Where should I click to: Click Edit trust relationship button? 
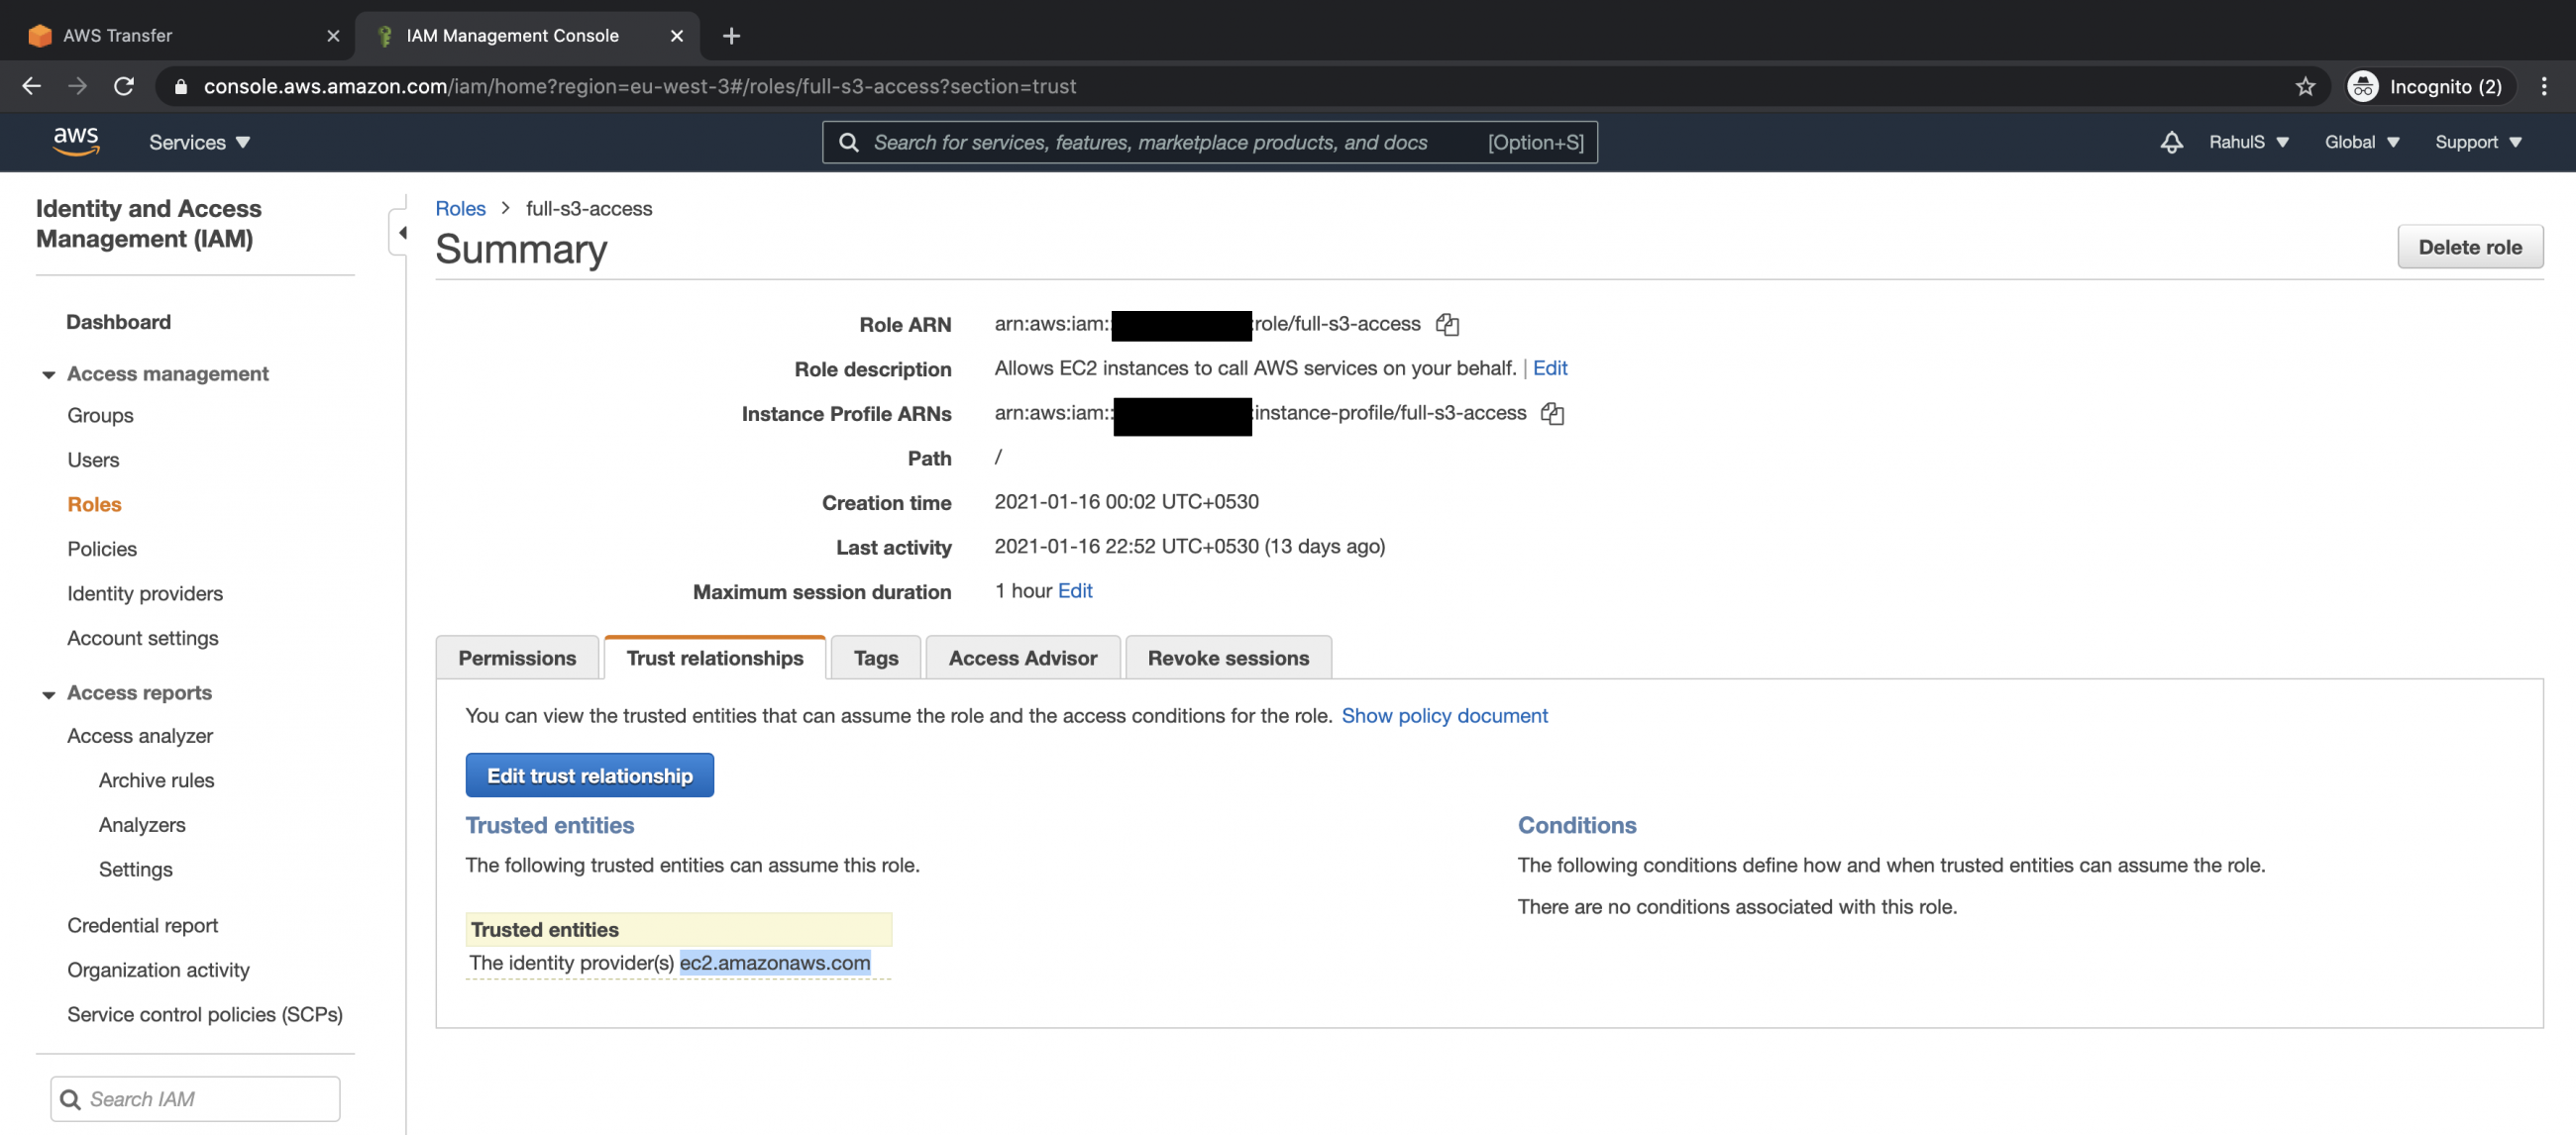[589, 774]
